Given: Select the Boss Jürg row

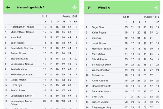Looking at the screenshot, I should [122, 97].
